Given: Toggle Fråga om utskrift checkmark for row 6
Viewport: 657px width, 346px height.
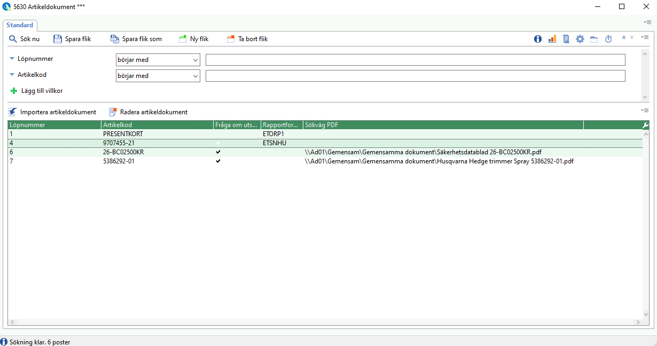Looking at the screenshot, I should click(218, 152).
